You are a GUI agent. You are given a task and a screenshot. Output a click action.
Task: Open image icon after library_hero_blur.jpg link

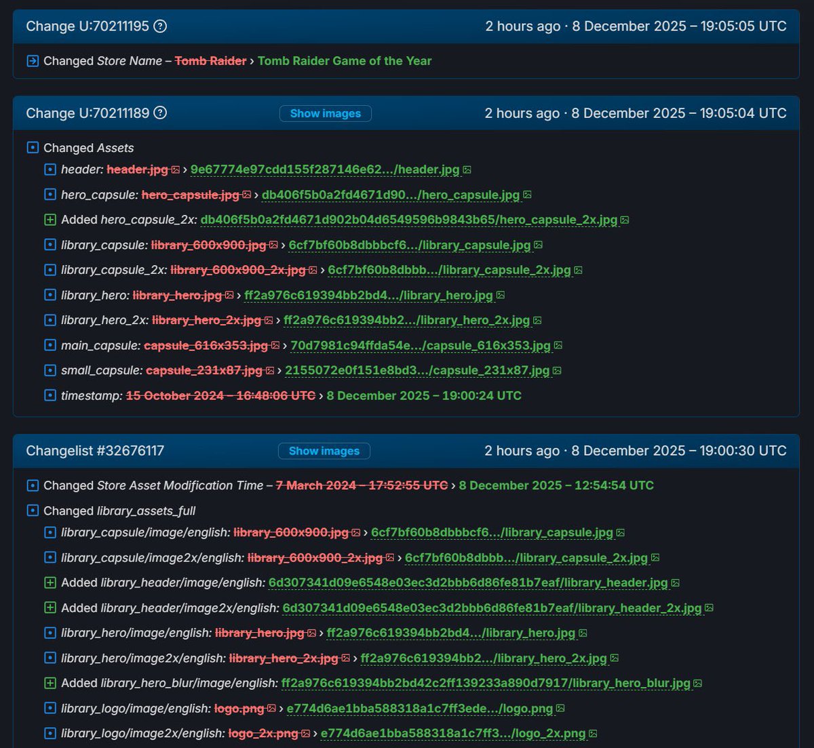click(698, 683)
